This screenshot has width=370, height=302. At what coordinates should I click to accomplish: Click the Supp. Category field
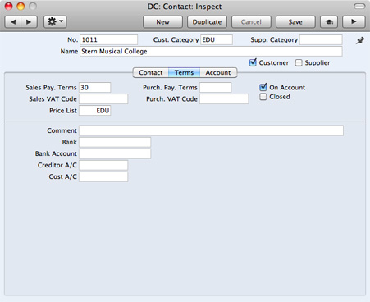click(x=321, y=39)
